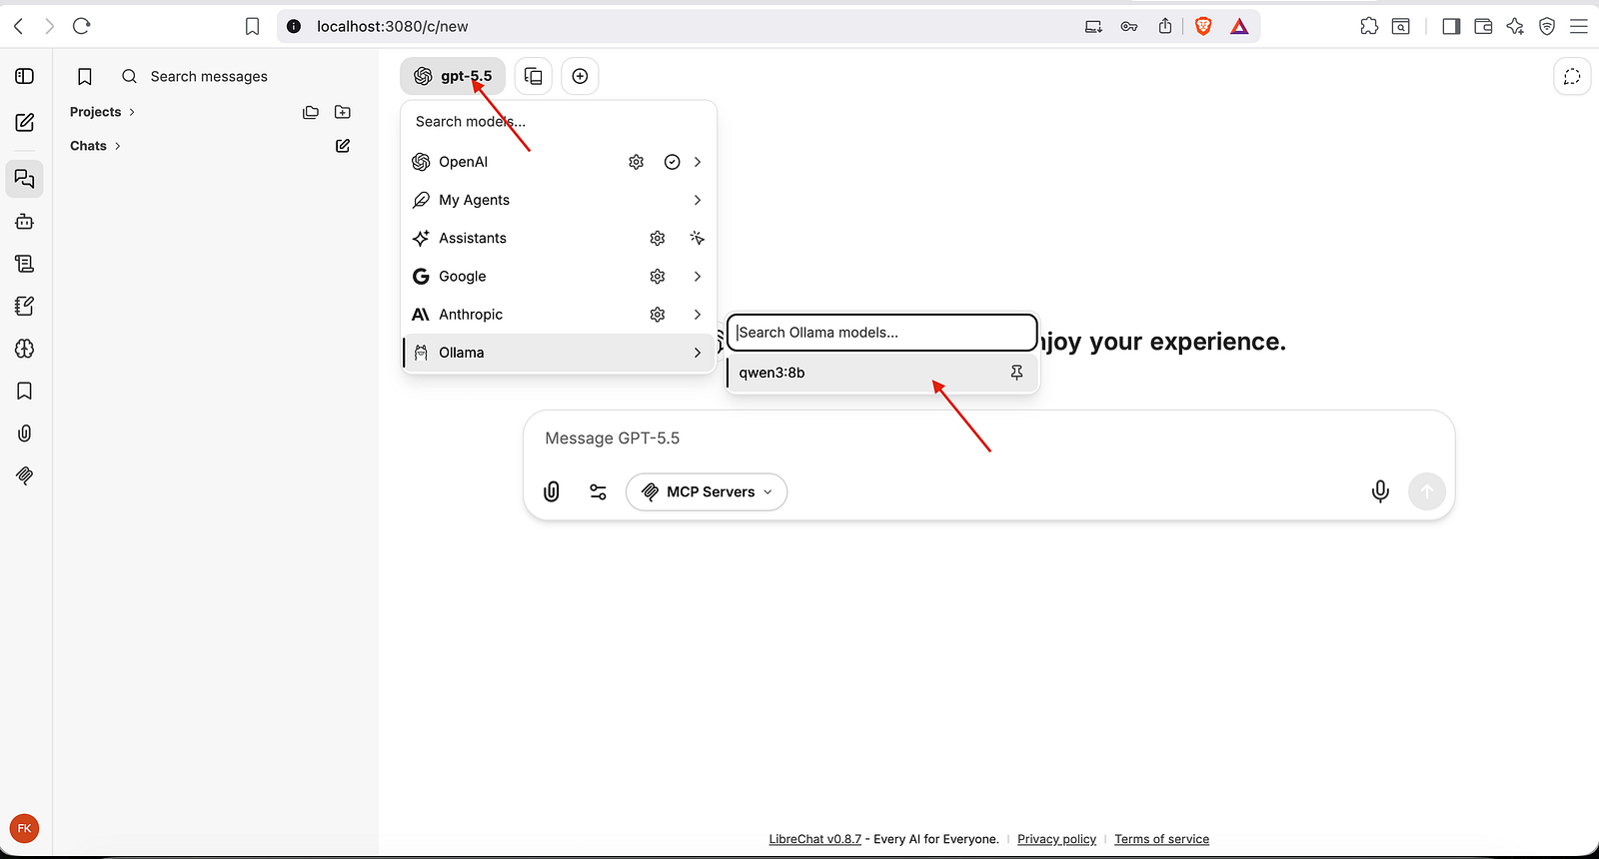Open OpenAI settings gear icon

pyautogui.click(x=637, y=162)
